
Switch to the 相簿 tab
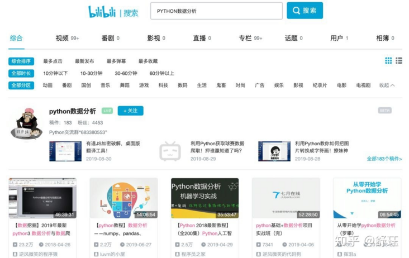(x=385, y=38)
